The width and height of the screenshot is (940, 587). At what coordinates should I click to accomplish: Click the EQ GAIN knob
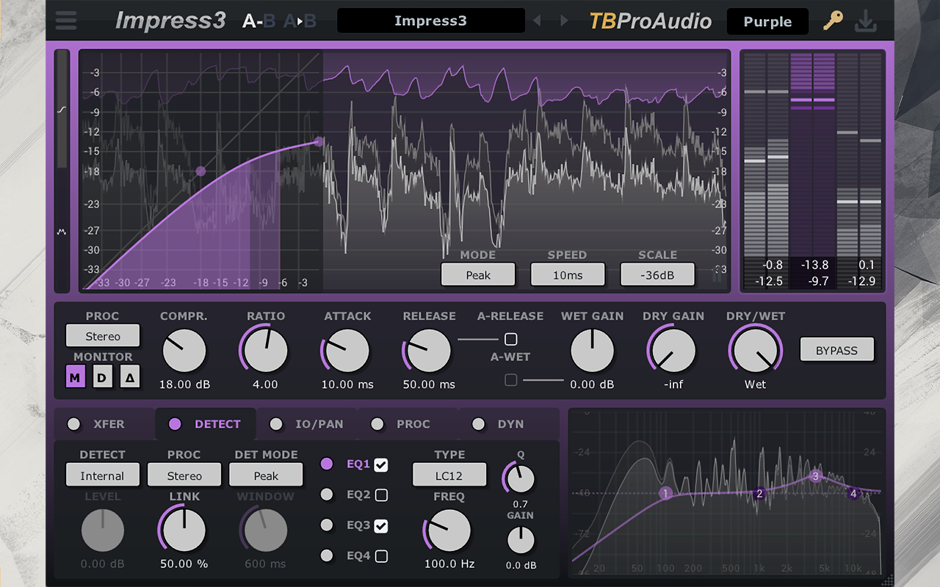[x=521, y=540]
